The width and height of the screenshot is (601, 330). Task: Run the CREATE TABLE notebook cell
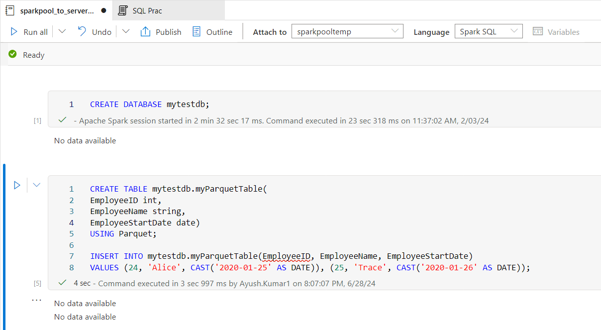[x=17, y=185]
